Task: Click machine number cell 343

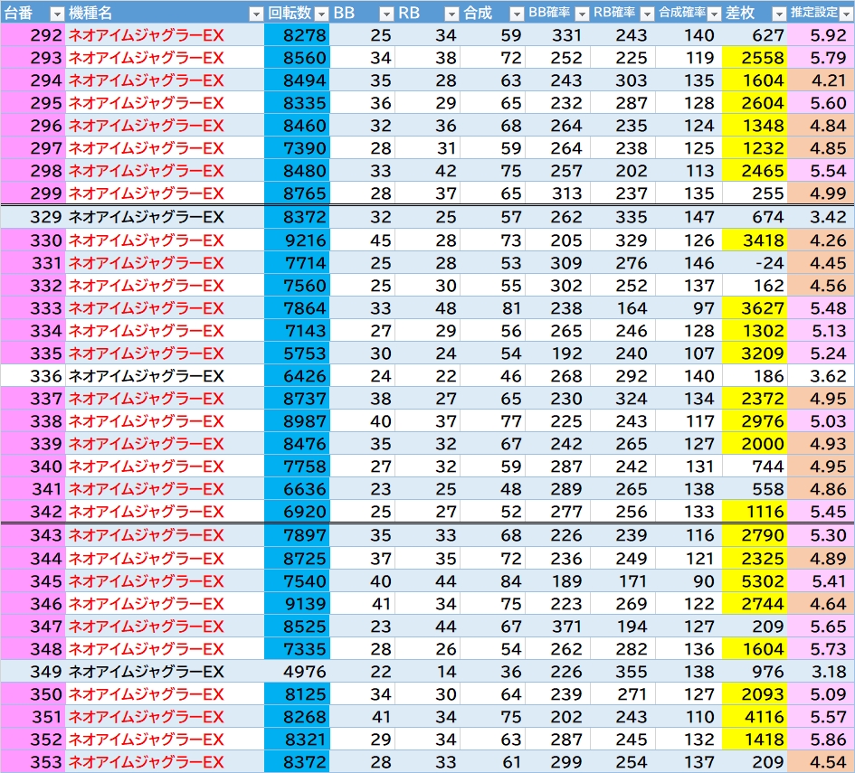Action: (x=33, y=535)
